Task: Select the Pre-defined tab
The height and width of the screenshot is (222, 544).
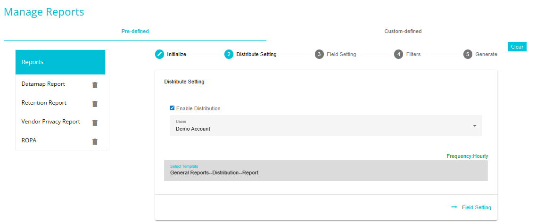Action: [135, 31]
